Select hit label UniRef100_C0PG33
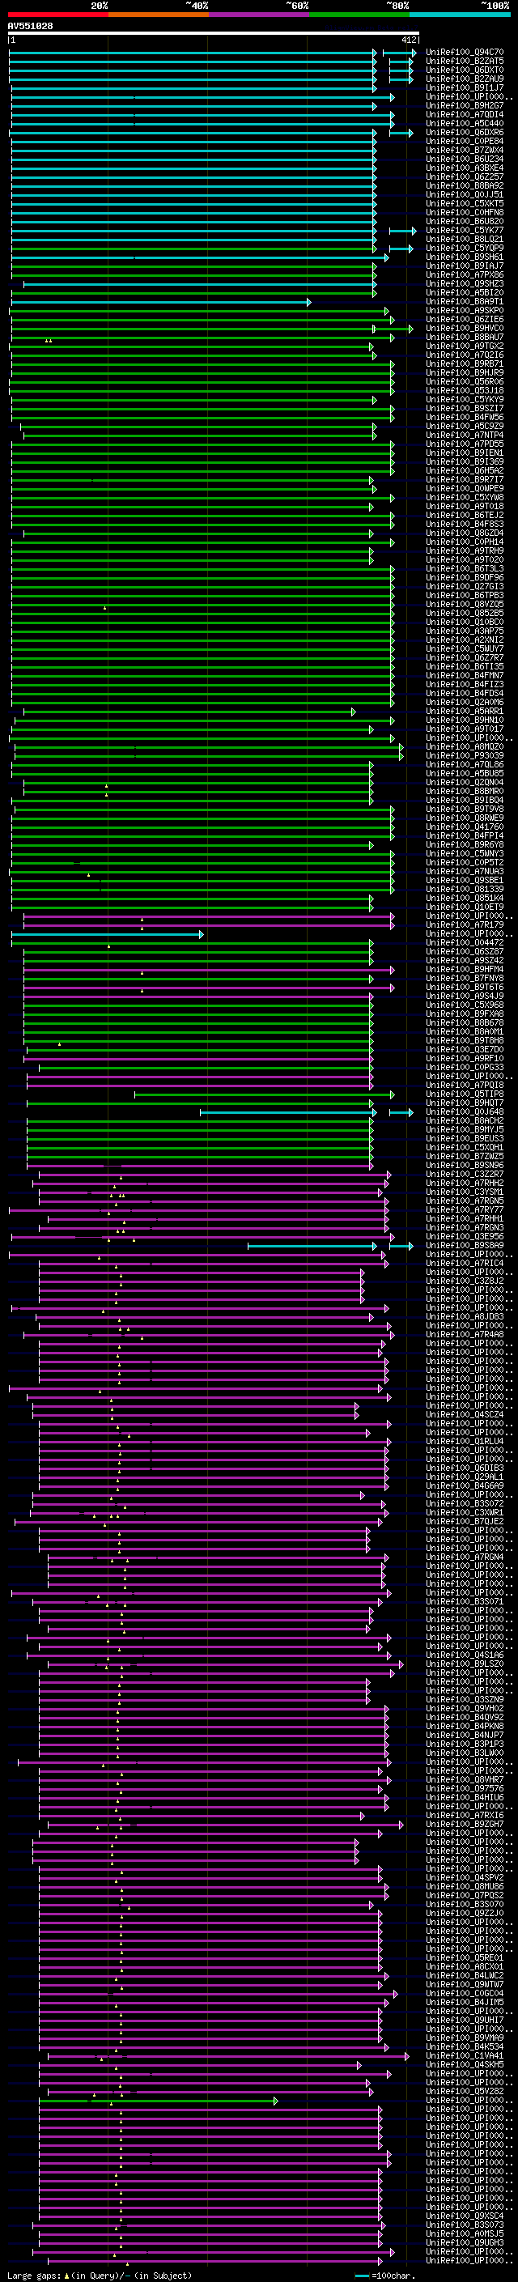The image size is (518, 2282). [465, 1068]
